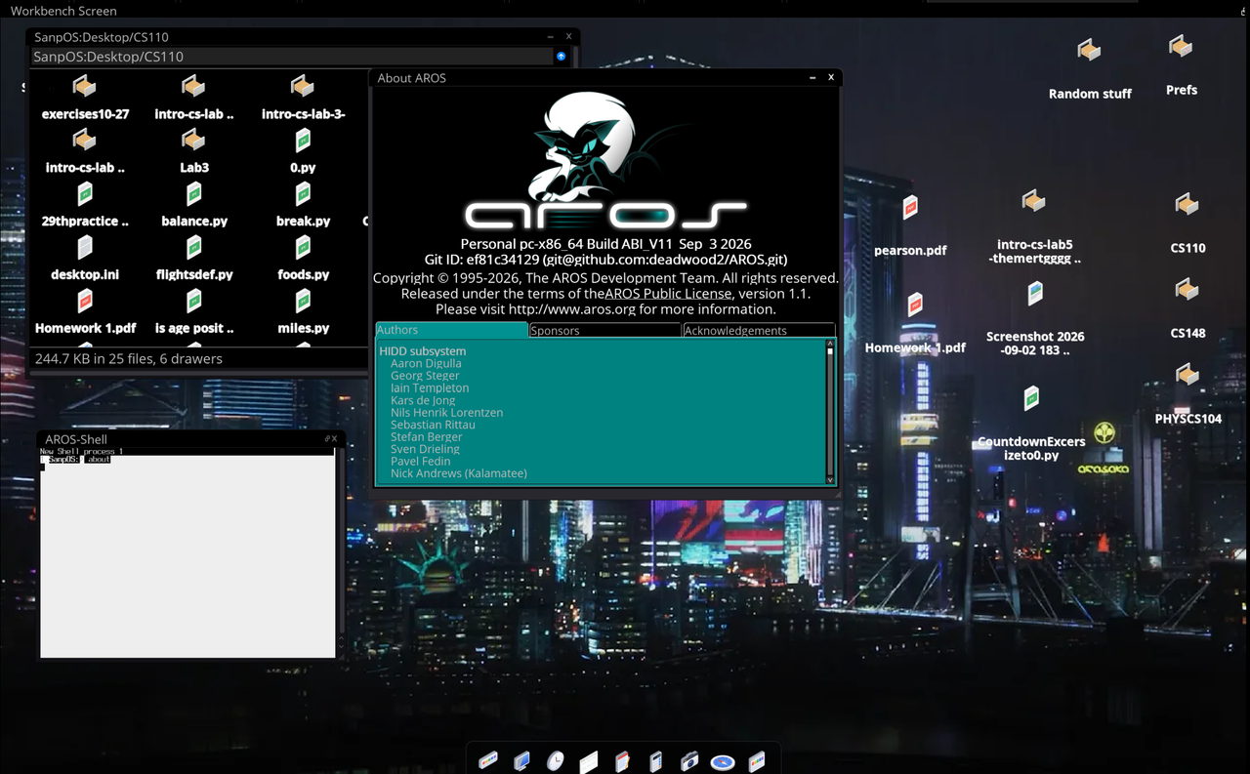Screen dimensions: 1250x774
Task: Click 'Nick Andrews (Kalamatee)' in authors list
Action: 459,473
